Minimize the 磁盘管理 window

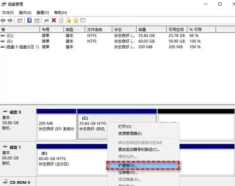(x=206, y=4)
